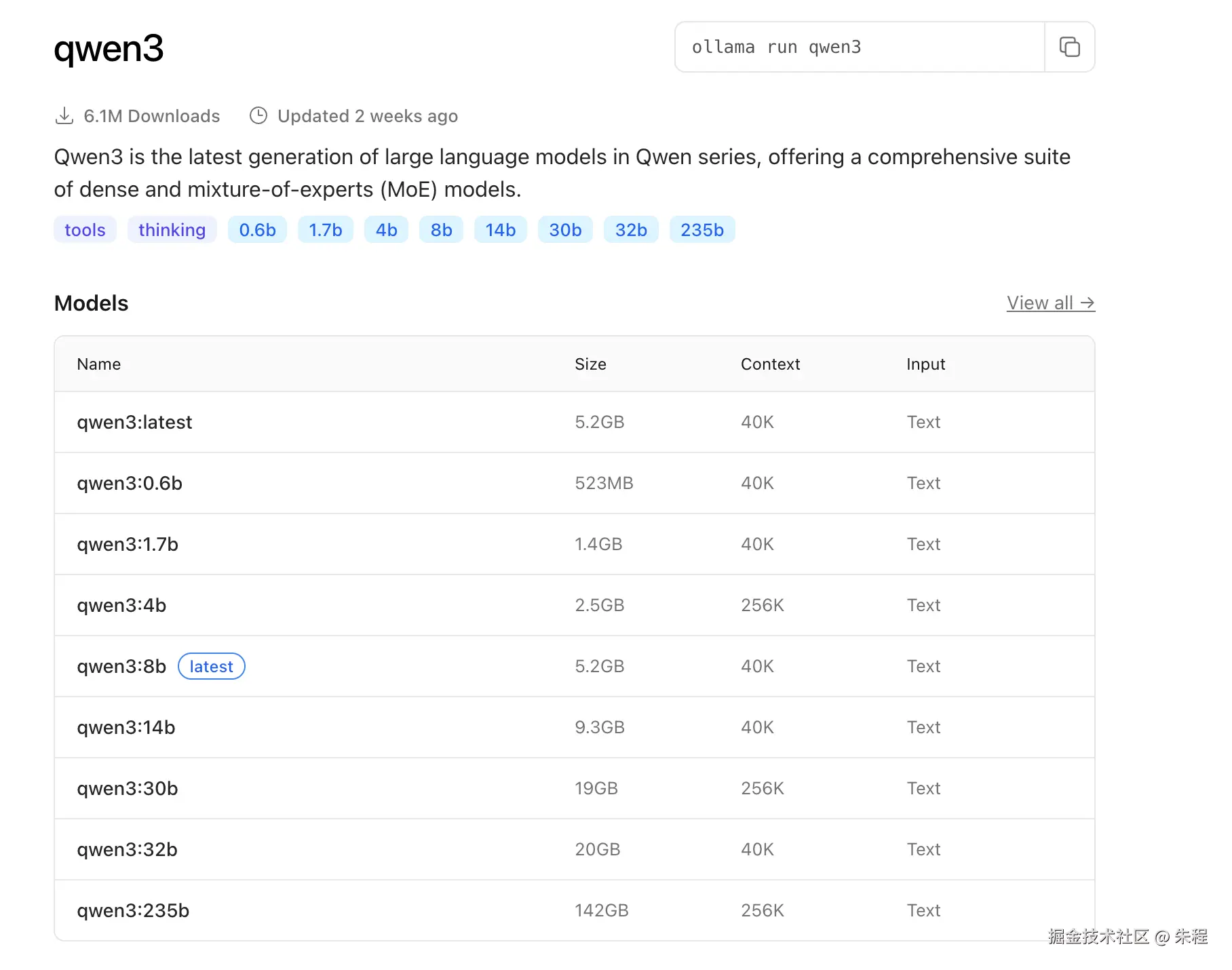The height and width of the screenshot is (970, 1232).
Task: Click the downloads icon beside 6.1M Downloads
Action: pyautogui.click(x=64, y=116)
